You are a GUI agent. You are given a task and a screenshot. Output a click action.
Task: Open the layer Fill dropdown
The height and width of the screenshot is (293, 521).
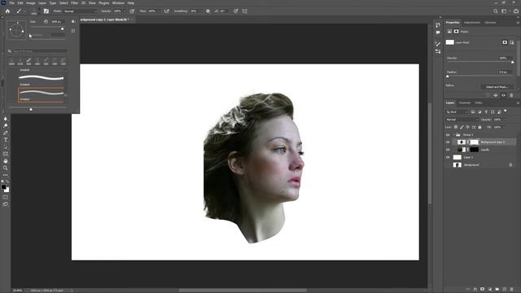tap(505, 127)
